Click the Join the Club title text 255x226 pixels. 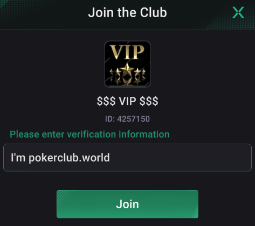pyautogui.click(x=127, y=12)
